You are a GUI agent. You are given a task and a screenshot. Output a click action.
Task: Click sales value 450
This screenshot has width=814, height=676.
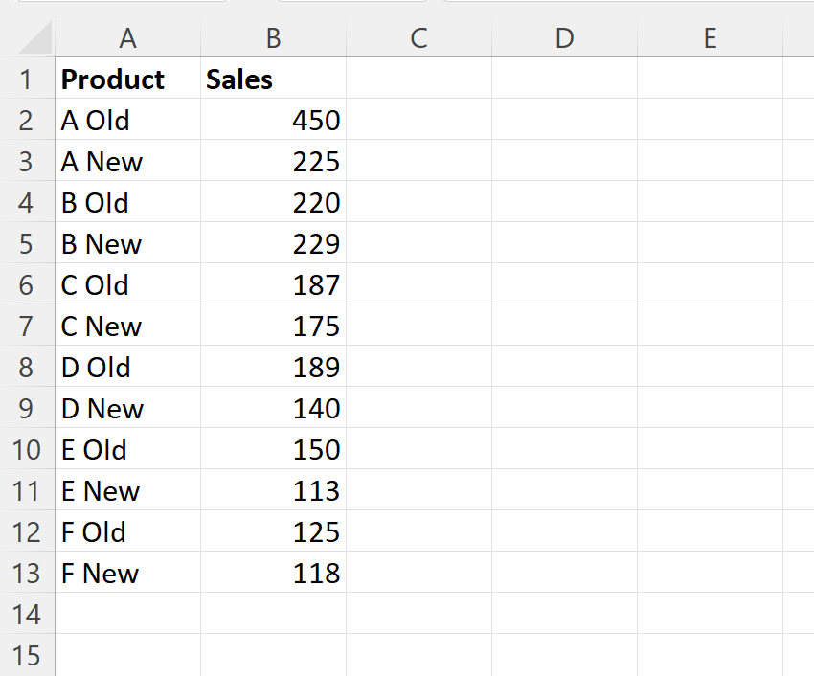coord(274,120)
